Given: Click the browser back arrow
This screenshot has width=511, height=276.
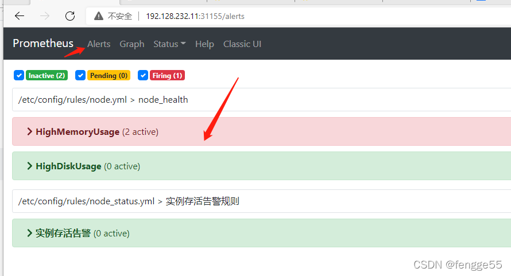Looking at the screenshot, I should pos(20,16).
